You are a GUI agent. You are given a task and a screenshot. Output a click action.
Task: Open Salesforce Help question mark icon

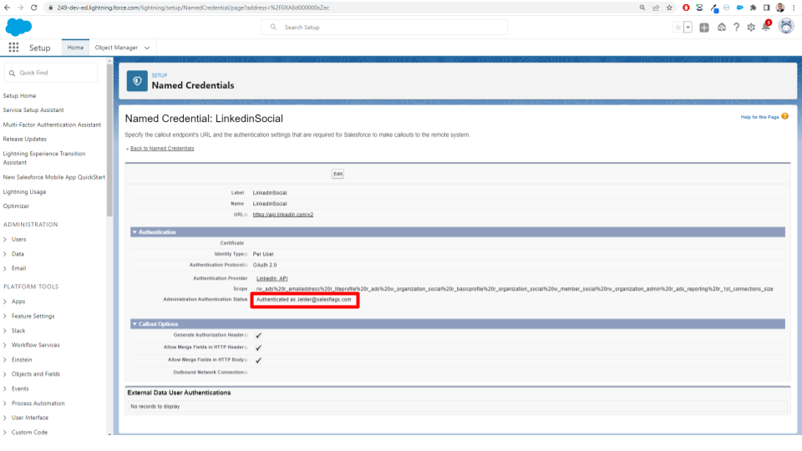(x=737, y=27)
